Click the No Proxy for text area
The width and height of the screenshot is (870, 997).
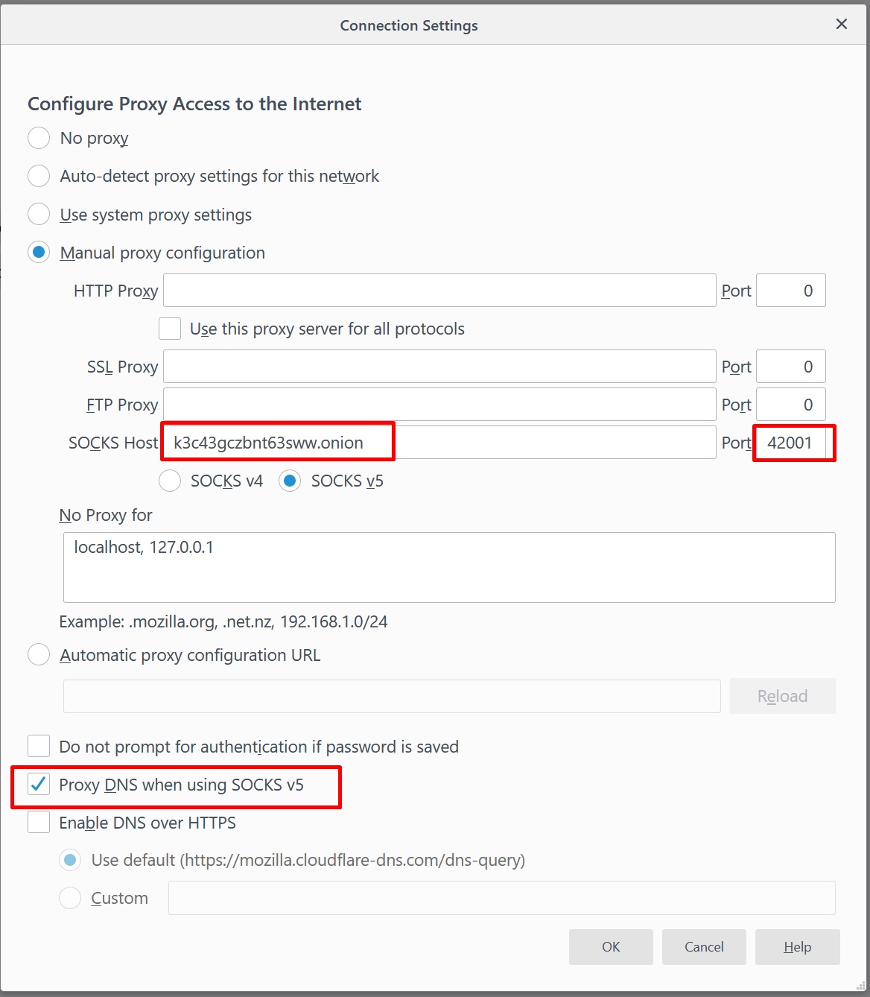[448, 567]
